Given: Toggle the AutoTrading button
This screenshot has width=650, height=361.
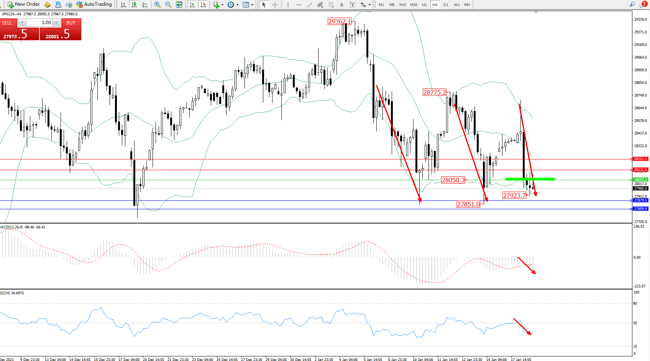Looking at the screenshot, I should (94, 5).
